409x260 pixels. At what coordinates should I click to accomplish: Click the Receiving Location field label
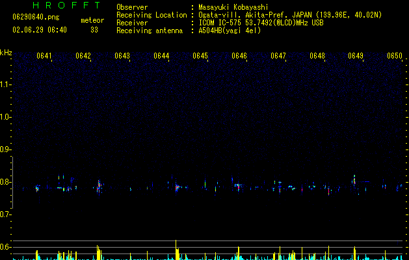click(152, 15)
